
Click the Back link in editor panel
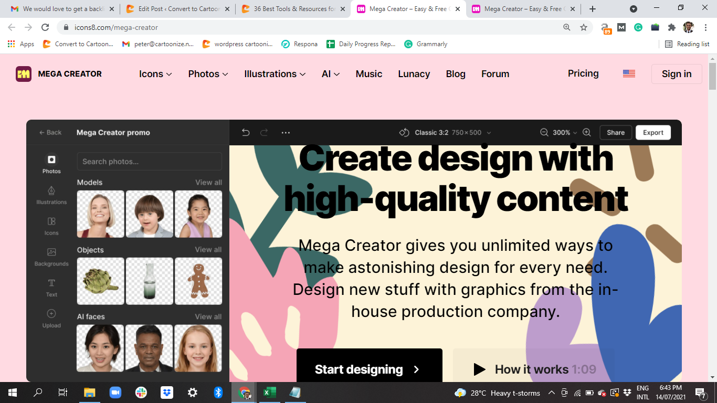50,133
